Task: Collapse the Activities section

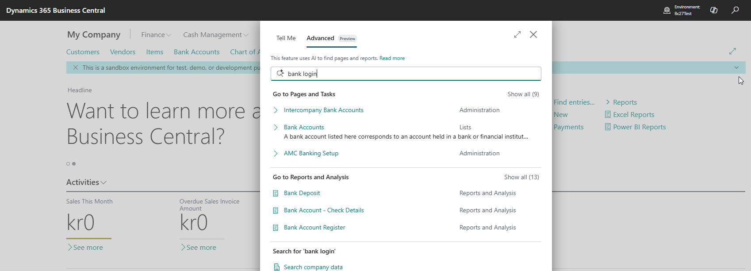Action: [86, 182]
